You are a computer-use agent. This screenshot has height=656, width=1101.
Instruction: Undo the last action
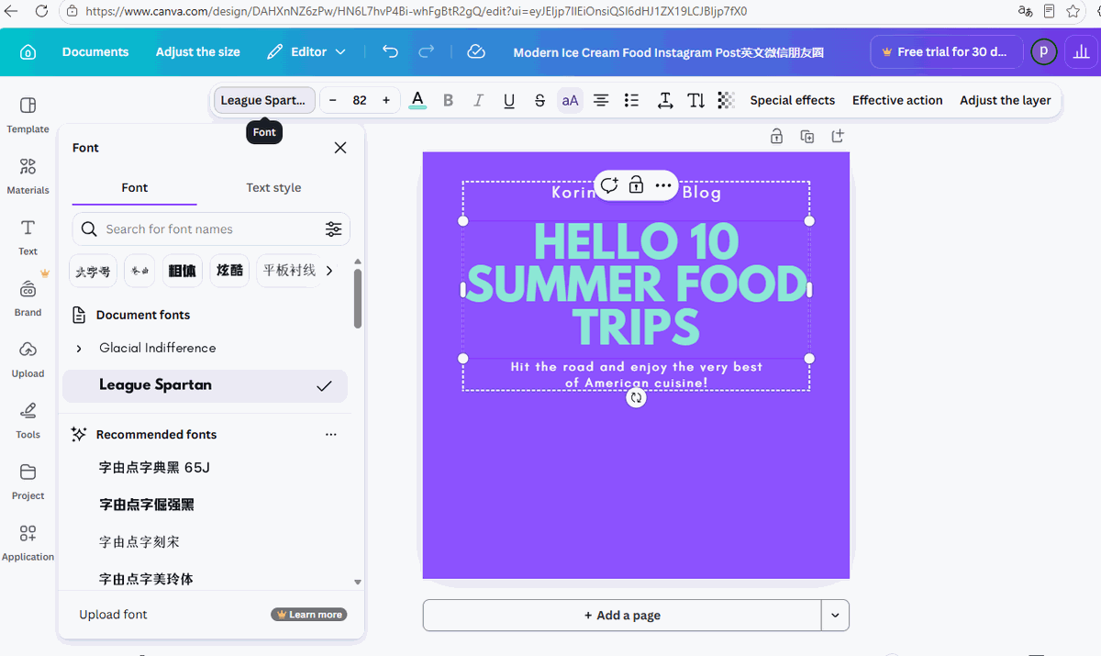point(391,52)
